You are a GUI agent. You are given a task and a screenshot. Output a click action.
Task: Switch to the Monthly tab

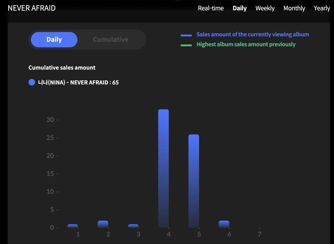coord(294,8)
